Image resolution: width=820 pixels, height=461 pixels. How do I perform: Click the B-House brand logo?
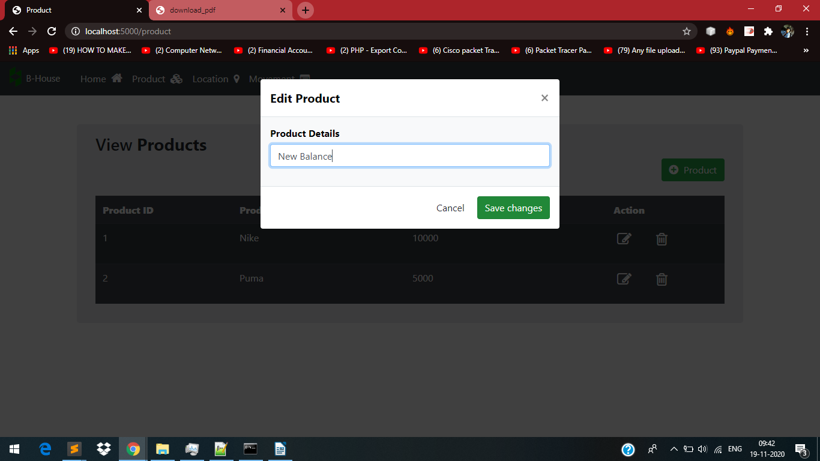click(35, 78)
